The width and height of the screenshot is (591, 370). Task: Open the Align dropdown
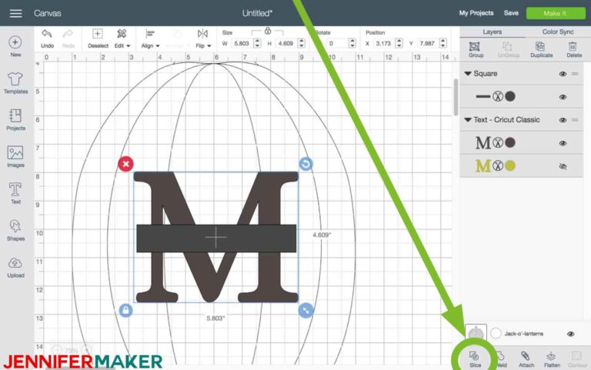(150, 38)
